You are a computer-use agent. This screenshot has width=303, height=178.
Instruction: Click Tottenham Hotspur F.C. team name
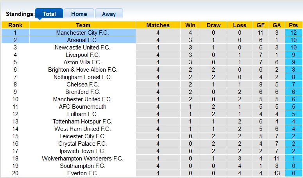(x=82, y=122)
